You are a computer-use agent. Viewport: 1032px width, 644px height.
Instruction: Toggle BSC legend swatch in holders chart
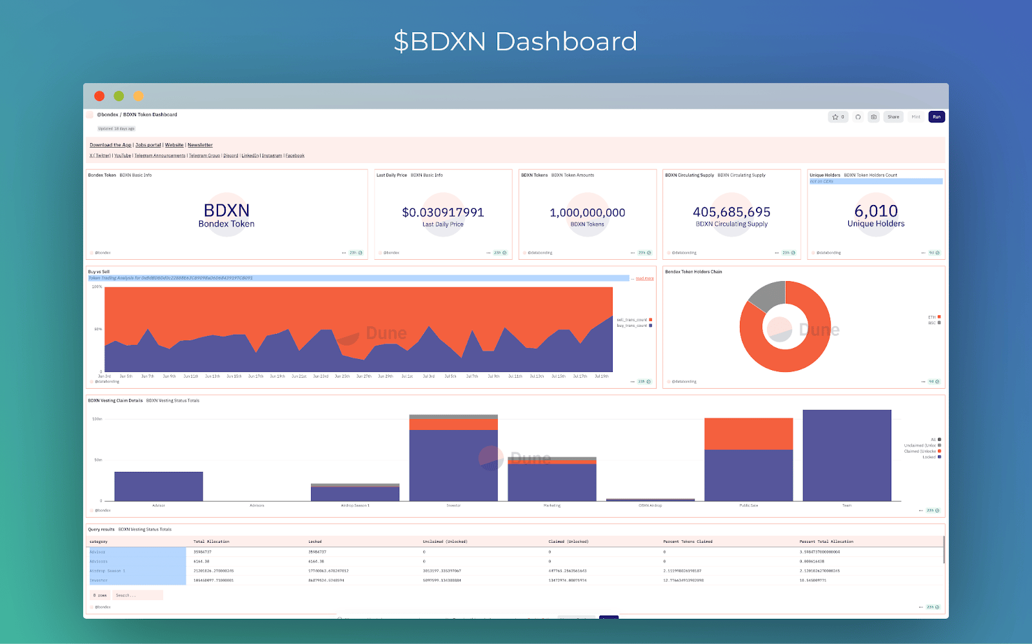(939, 323)
